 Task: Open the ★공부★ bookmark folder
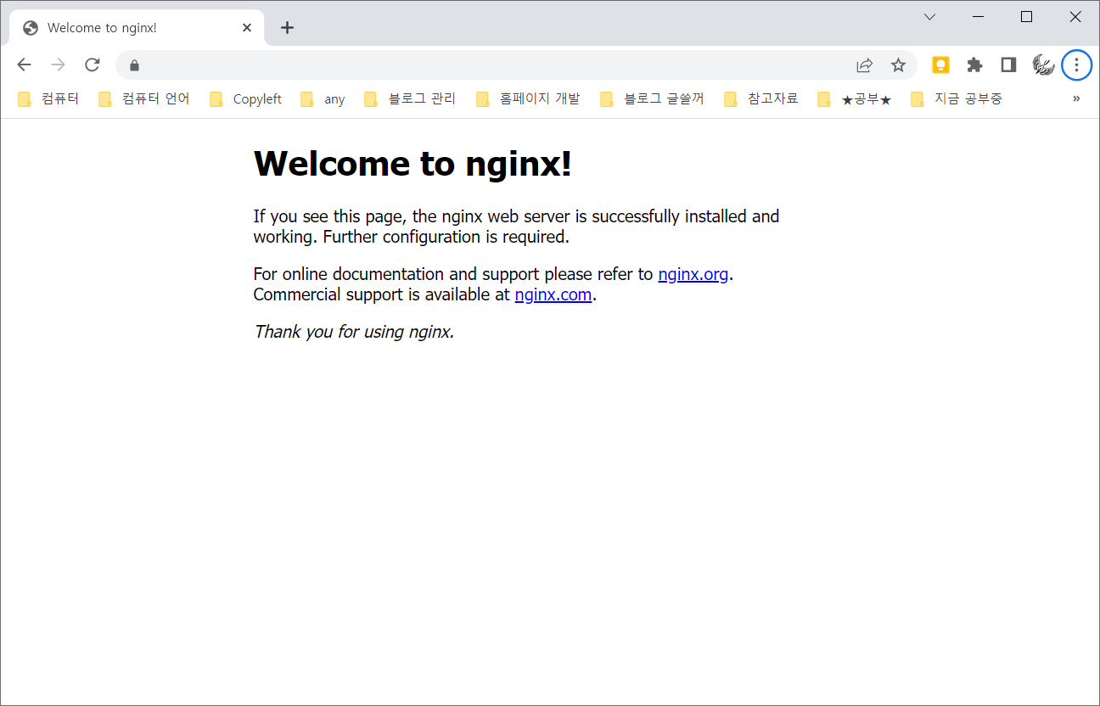pyautogui.click(x=855, y=99)
